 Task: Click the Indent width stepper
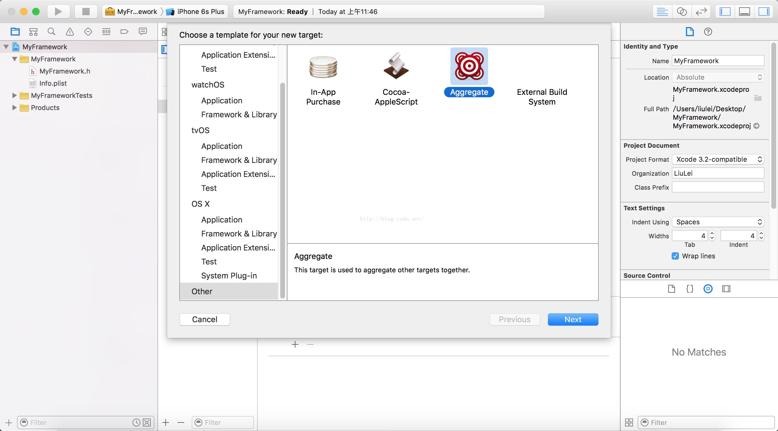pos(761,236)
